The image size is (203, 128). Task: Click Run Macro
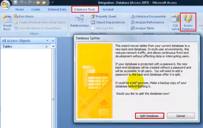(24, 16)
